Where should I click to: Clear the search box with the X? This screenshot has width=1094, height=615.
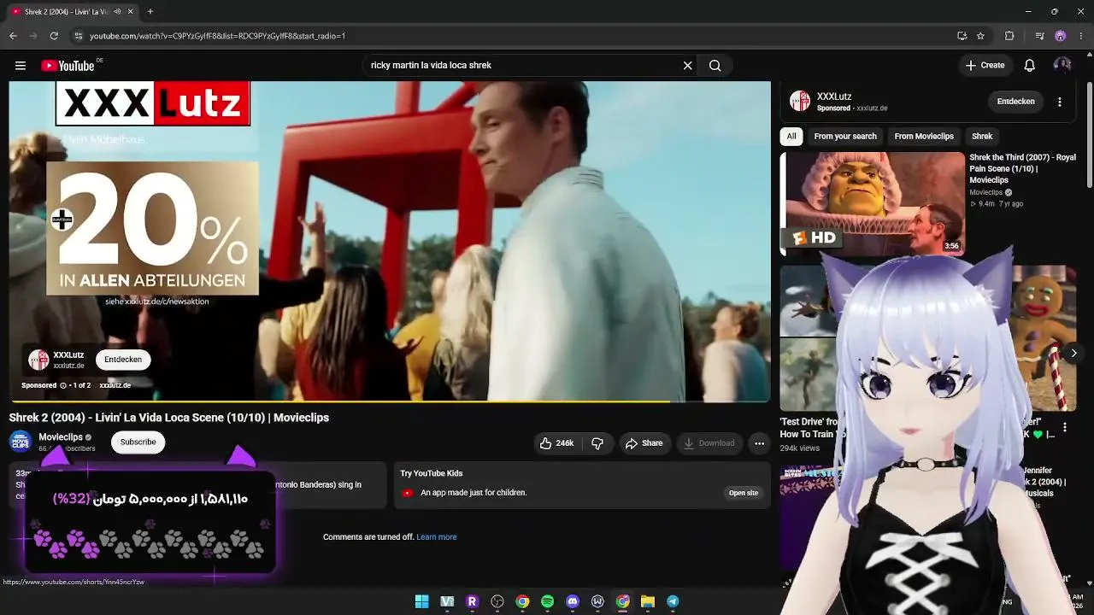point(687,66)
